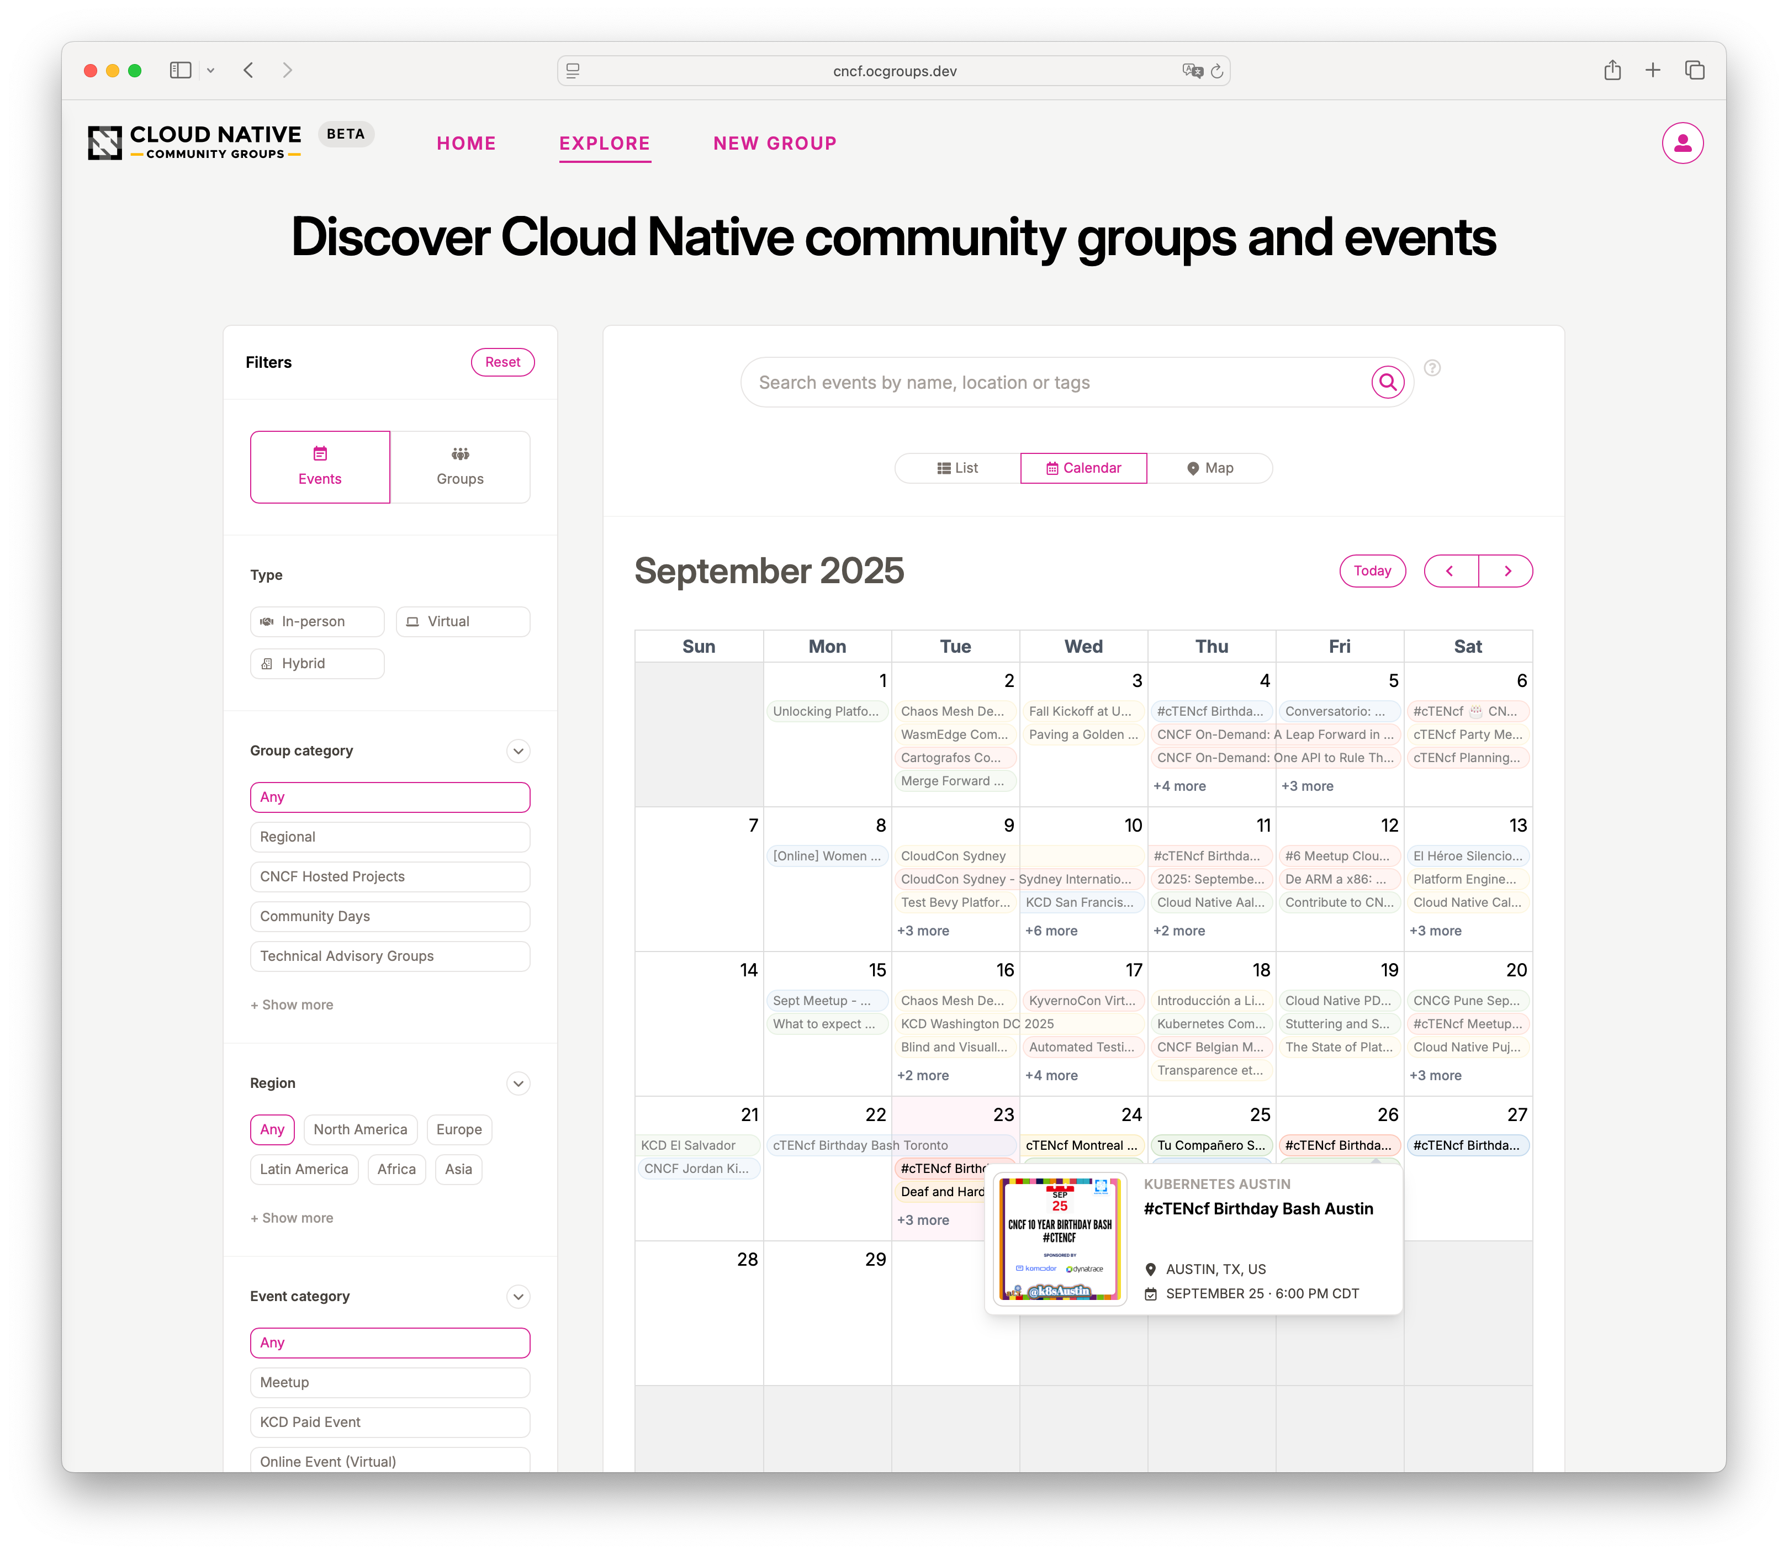Viewport: 1788px width, 1554px height.
Task: Open the '+4 more' link on September 4
Action: 1178,786
